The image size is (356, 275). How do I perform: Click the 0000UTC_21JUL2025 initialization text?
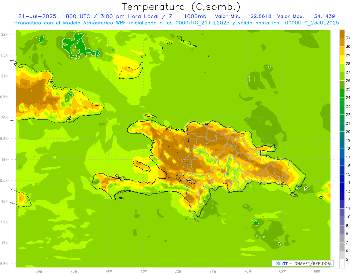coord(202,23)
